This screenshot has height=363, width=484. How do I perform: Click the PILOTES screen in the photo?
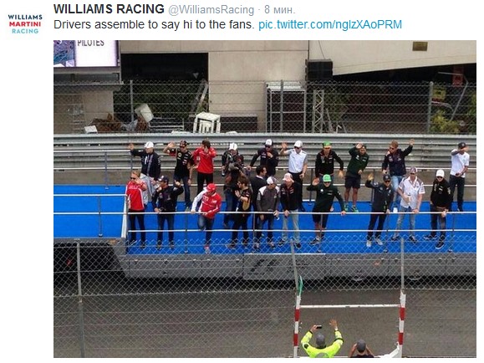86,54
